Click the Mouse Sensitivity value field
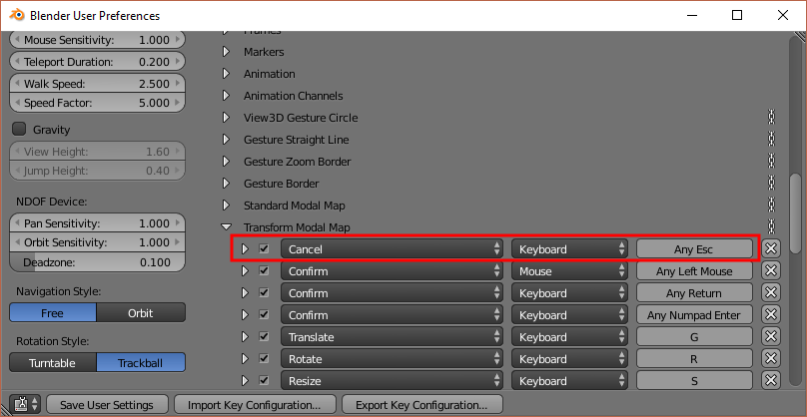The height and width of the screenshot is (417, 807). [x=97, y=40]
